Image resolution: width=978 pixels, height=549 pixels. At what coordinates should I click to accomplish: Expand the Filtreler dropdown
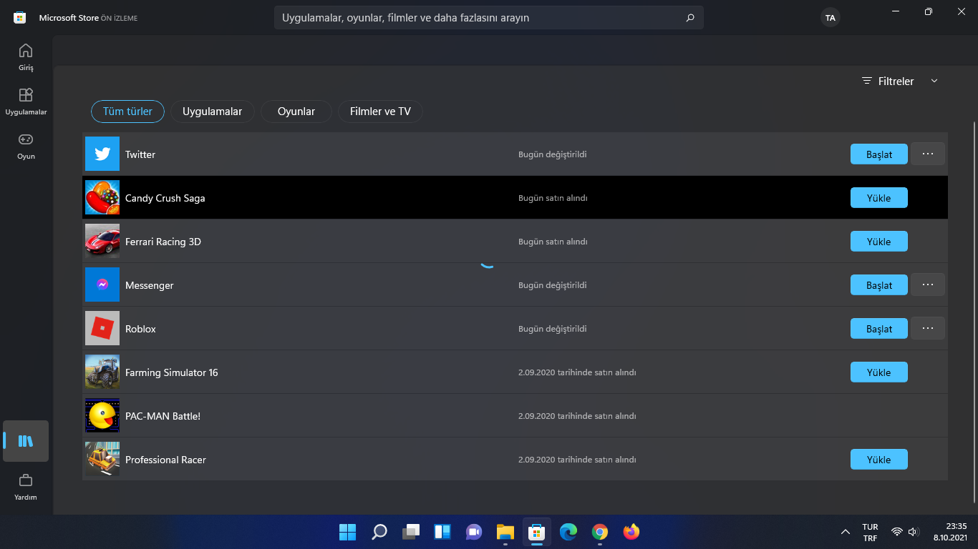(x=900, y=81)
